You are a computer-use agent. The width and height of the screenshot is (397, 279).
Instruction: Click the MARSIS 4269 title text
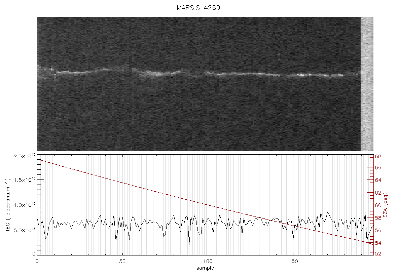coord(198,8)
